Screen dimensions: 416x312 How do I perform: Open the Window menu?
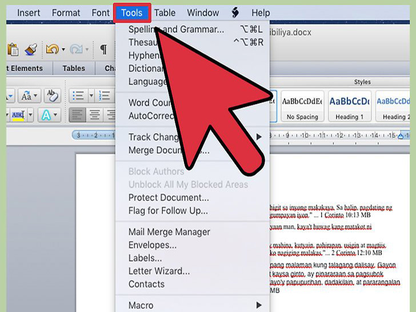pyautogui.click(x=203, y=13)
